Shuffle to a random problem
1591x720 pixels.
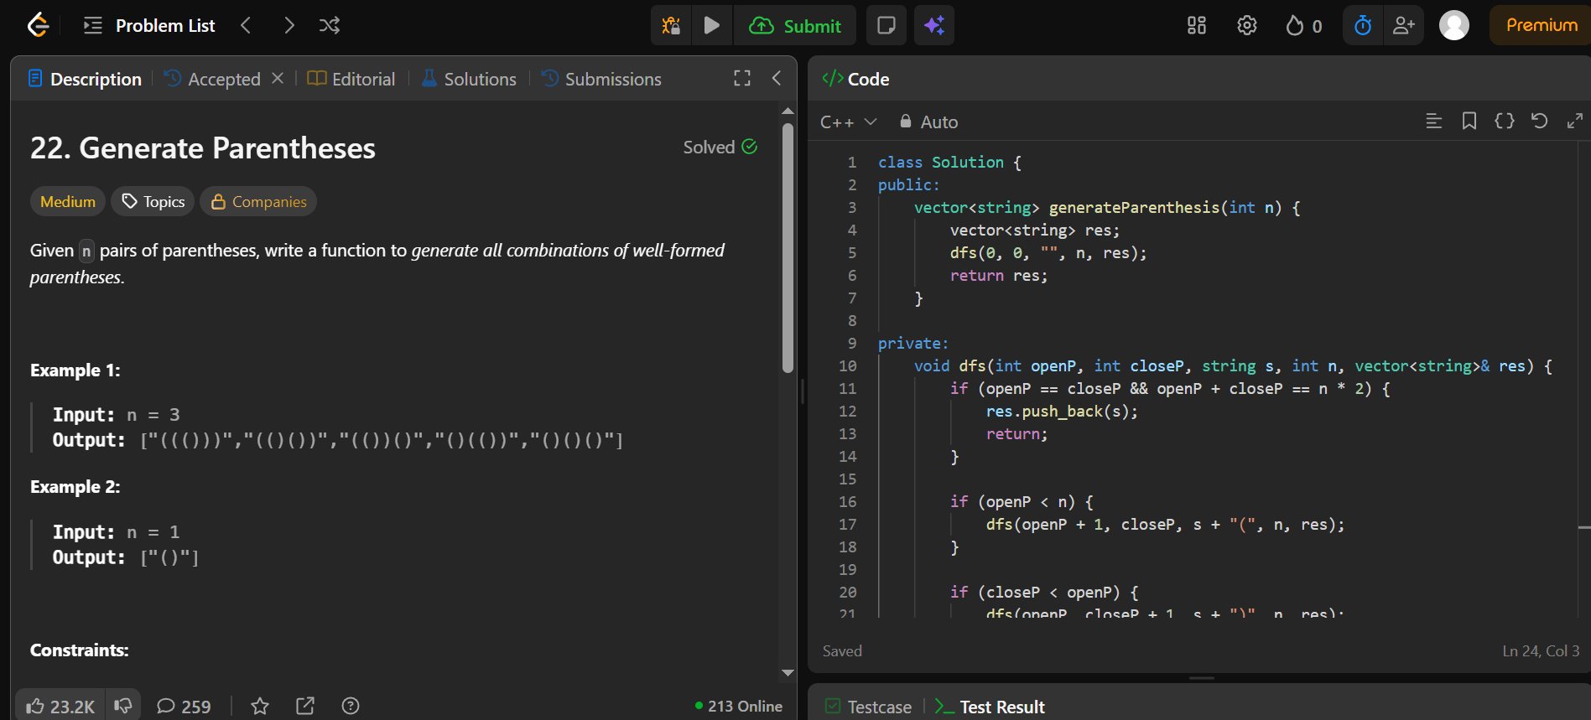pyautogui.click(x=330, y=25)
